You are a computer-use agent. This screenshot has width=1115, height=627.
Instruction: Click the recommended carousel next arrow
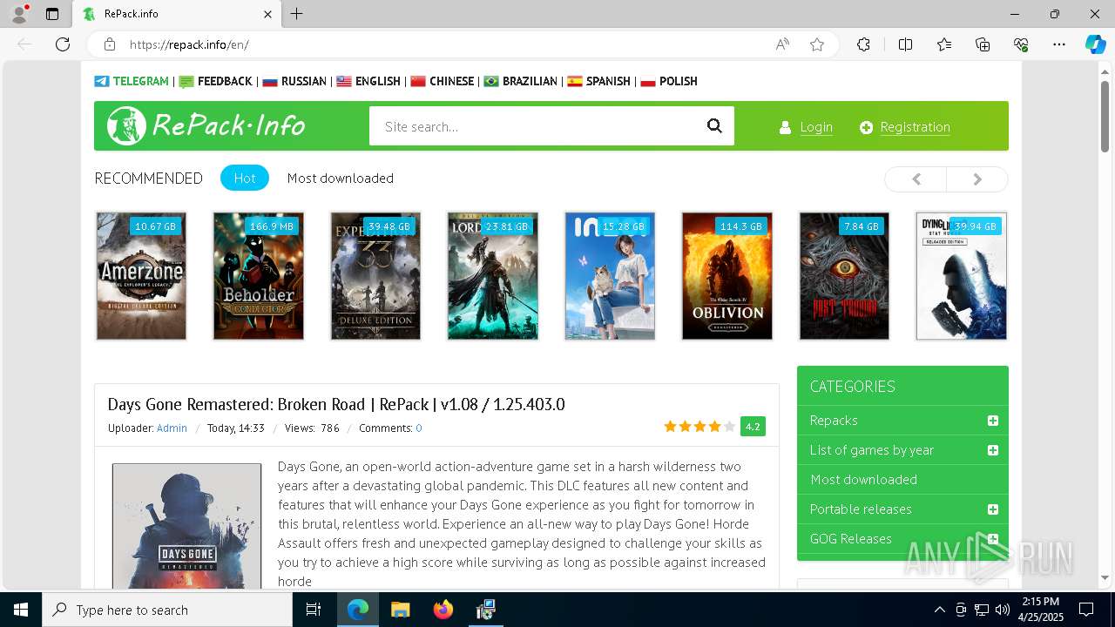click(x=977, y=179)
